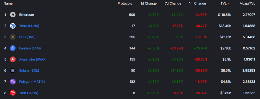The image size is (260, 99).
Task: Click the Avalanche AVAX logo icon
Action: click(x=13, y=59)
